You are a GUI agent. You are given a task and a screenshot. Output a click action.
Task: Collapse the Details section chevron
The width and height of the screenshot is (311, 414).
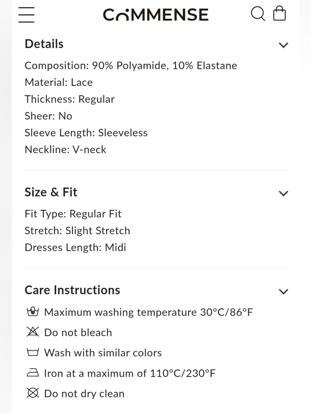tap(283, 45)
